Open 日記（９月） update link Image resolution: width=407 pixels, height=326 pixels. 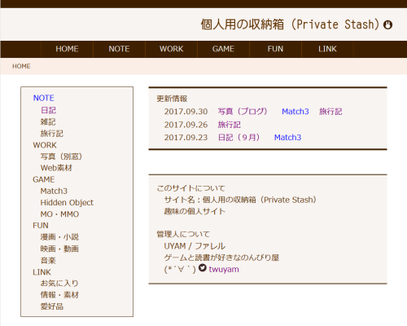pos(239,138)
